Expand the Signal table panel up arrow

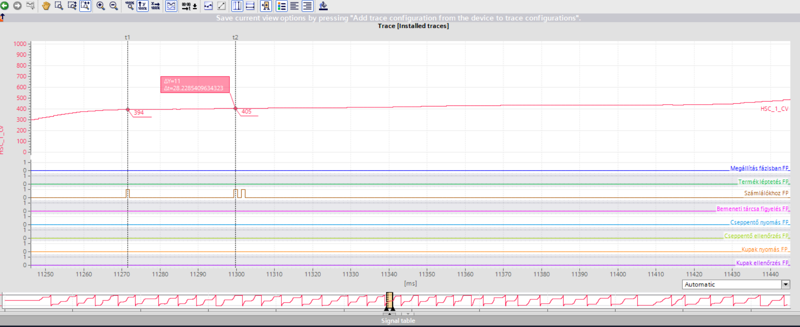pyautogui.click(x=389, y=314)
